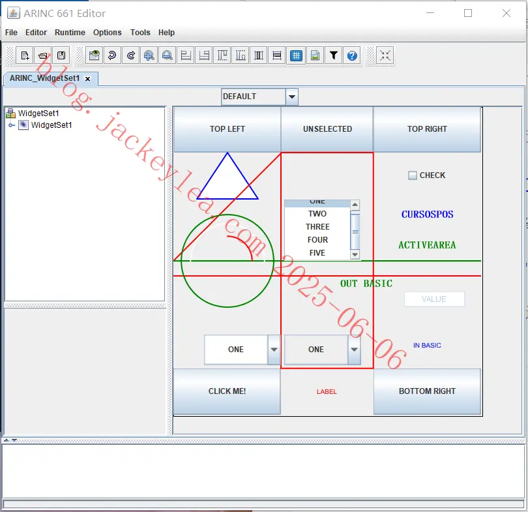Click the open folder toolbar icon
Image resolution: width=528 pixels, height=512 pixels.
(x=43, y=55)
